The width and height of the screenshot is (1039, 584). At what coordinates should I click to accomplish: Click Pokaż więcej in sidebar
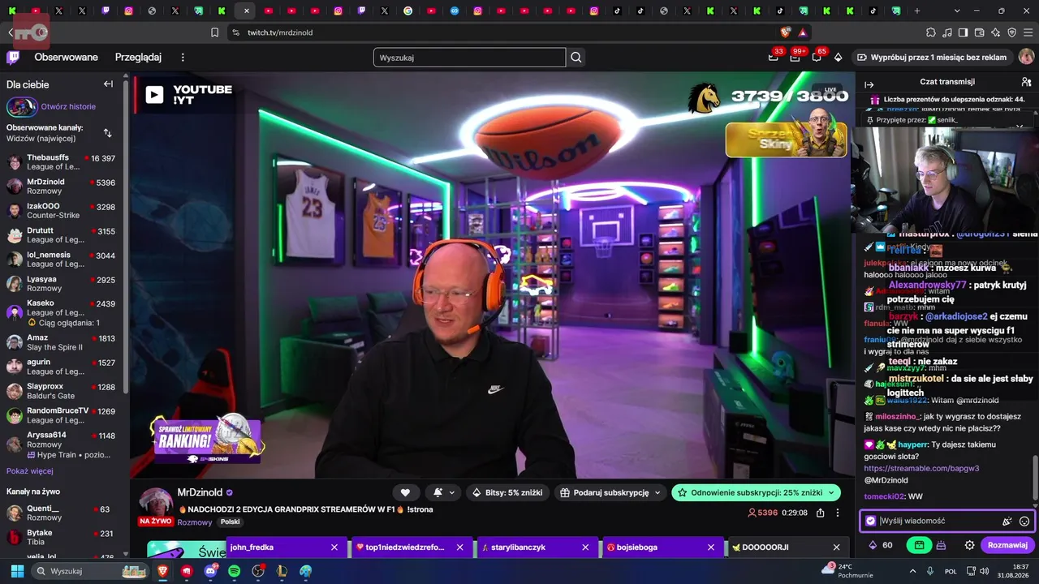pyautogui.click(x=30, y=471)
